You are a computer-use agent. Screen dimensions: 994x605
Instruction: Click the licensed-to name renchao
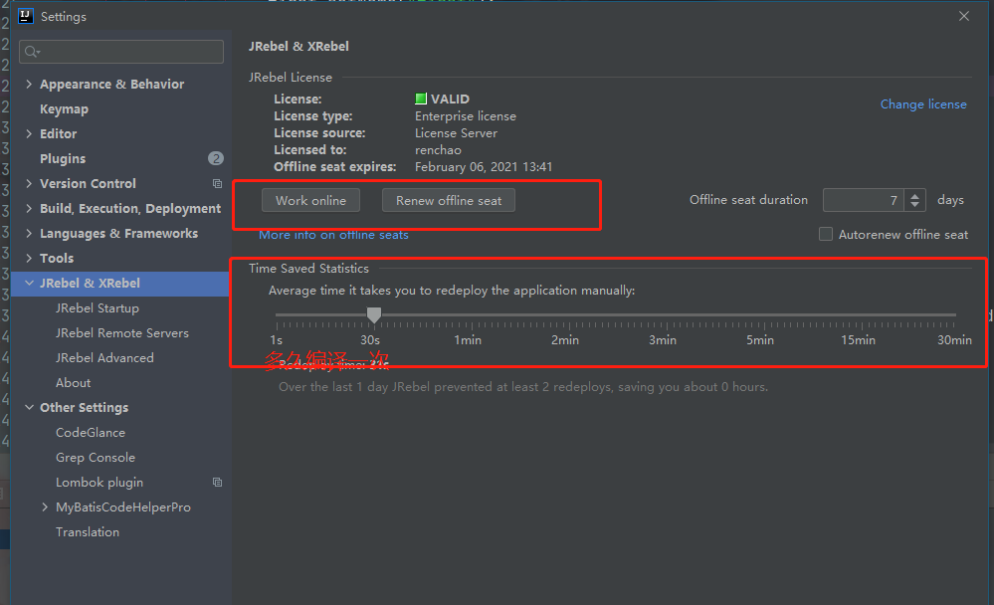tap(438, 150)
